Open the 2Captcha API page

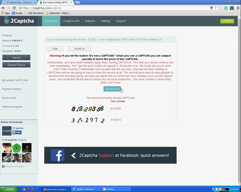71,21
